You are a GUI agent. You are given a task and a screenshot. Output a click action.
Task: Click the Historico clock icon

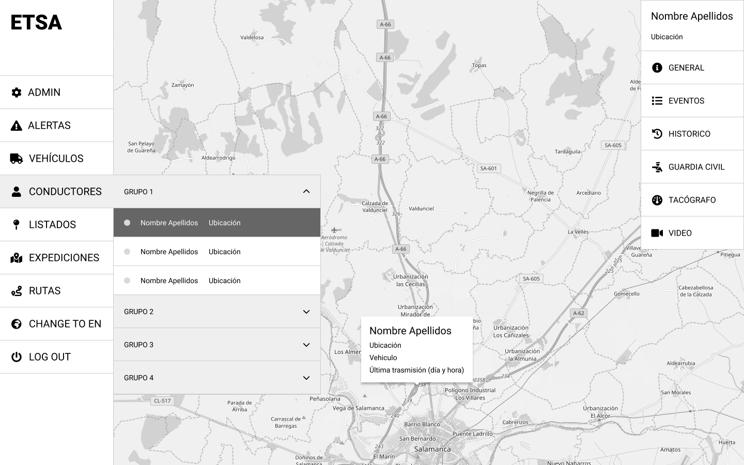tap(657, 134)
